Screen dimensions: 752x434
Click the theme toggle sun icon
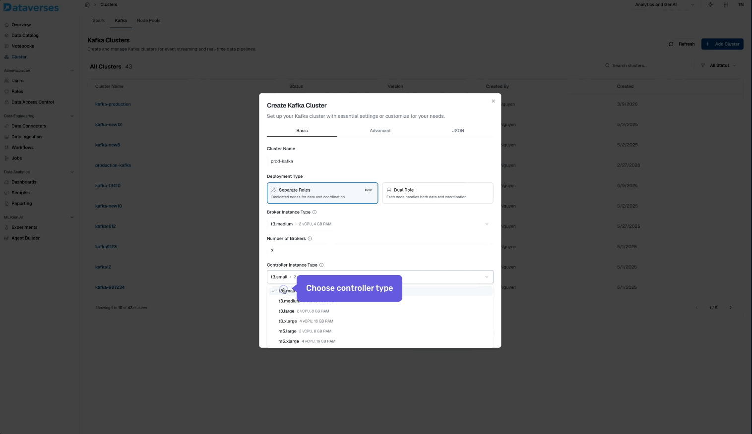pos(710,4)
